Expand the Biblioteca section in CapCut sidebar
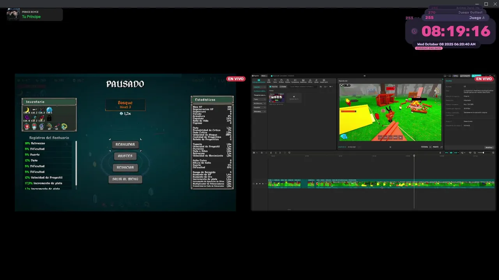 (260, 112)
